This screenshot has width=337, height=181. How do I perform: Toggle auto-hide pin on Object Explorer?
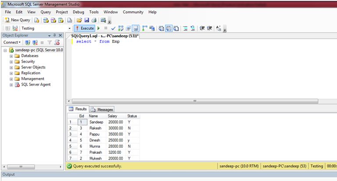(54, 35)
